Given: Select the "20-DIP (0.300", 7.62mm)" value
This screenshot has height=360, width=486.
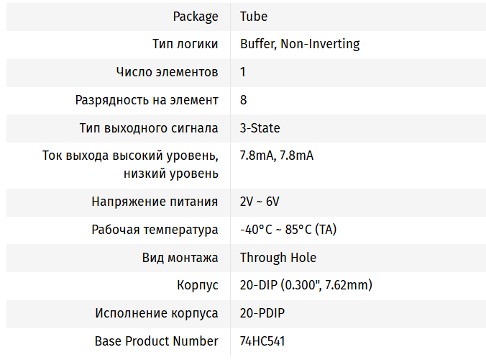Looking at the screenshot, I should click(x=306, y=285).
